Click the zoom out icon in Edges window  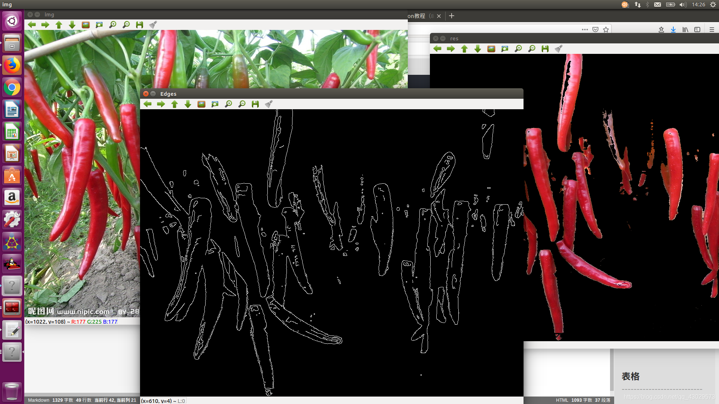(241, 104)
